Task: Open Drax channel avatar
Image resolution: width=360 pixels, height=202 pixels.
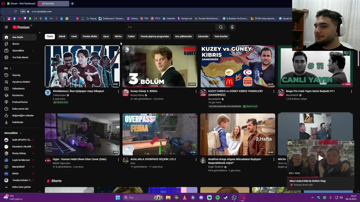Action: tap(125, 161)
